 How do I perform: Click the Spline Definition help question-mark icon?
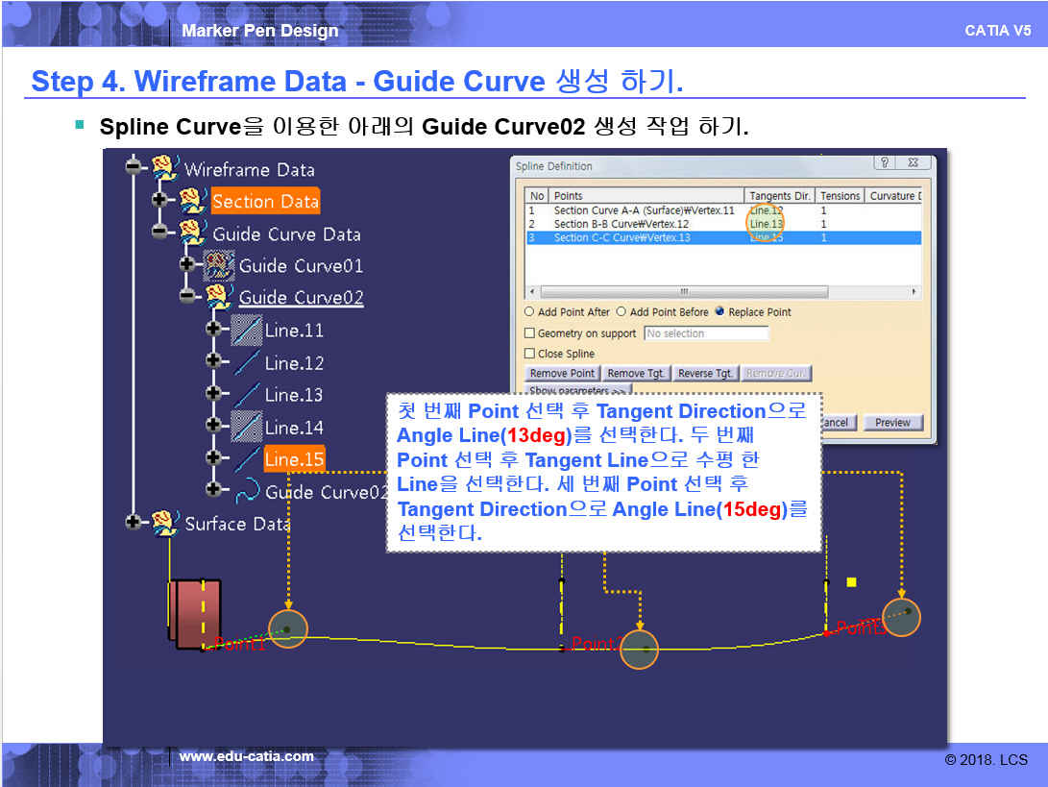click(886, 164)
